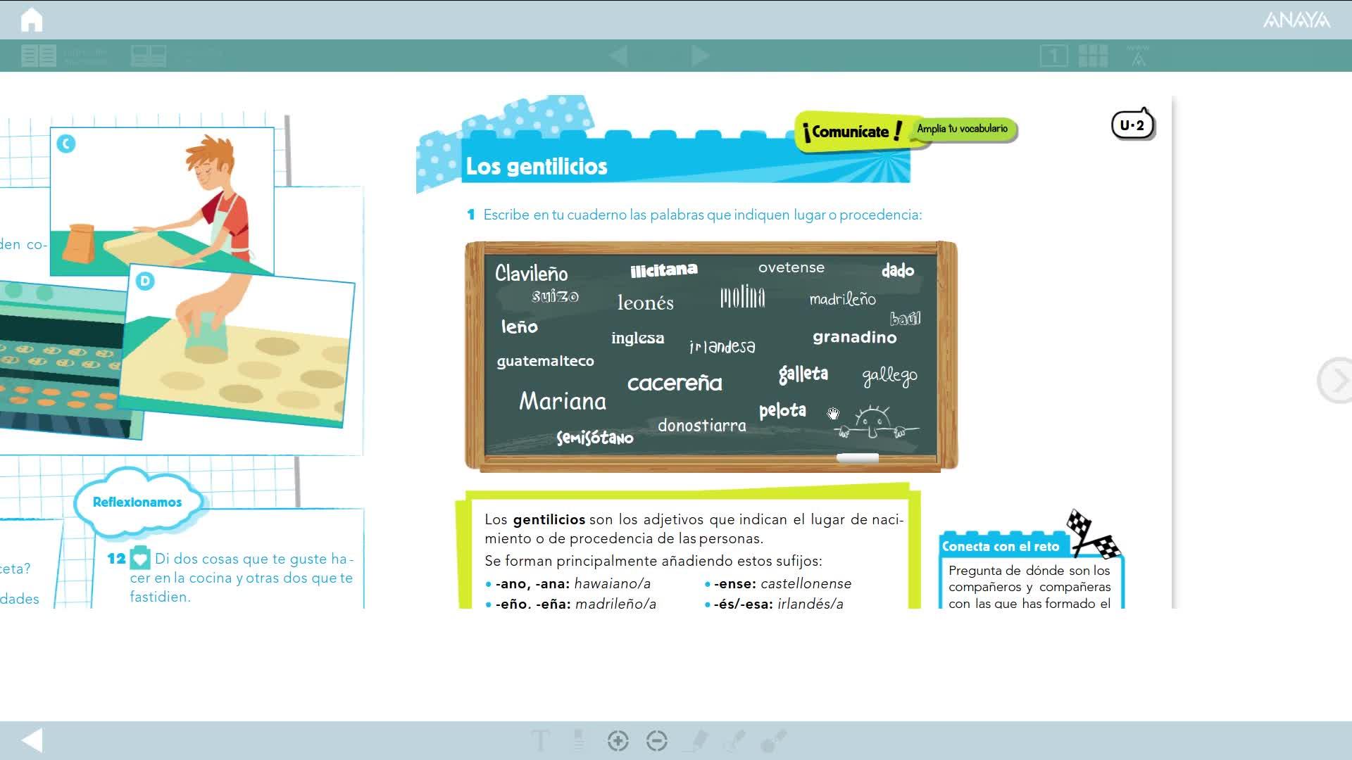Screen dimensions: 1352x760
Task: Go to the home screen icon
Action: pyautogui.click(x=32, y=20)
